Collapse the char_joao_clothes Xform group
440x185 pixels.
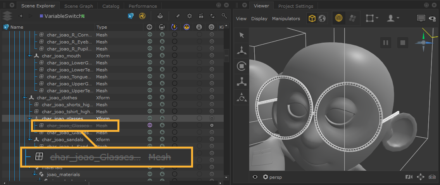coord(24,98)
